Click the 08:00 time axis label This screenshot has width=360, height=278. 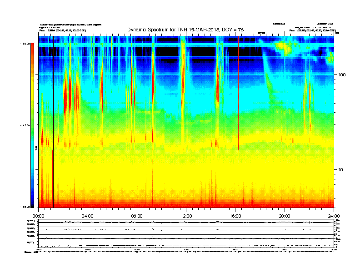click(x=137, y=216)
